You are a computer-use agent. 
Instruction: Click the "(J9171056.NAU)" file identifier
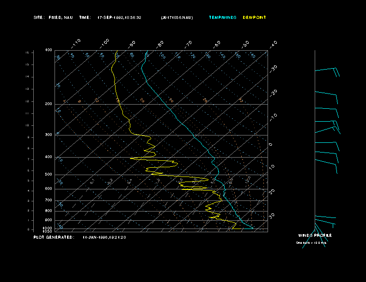(x=177, y=18)
